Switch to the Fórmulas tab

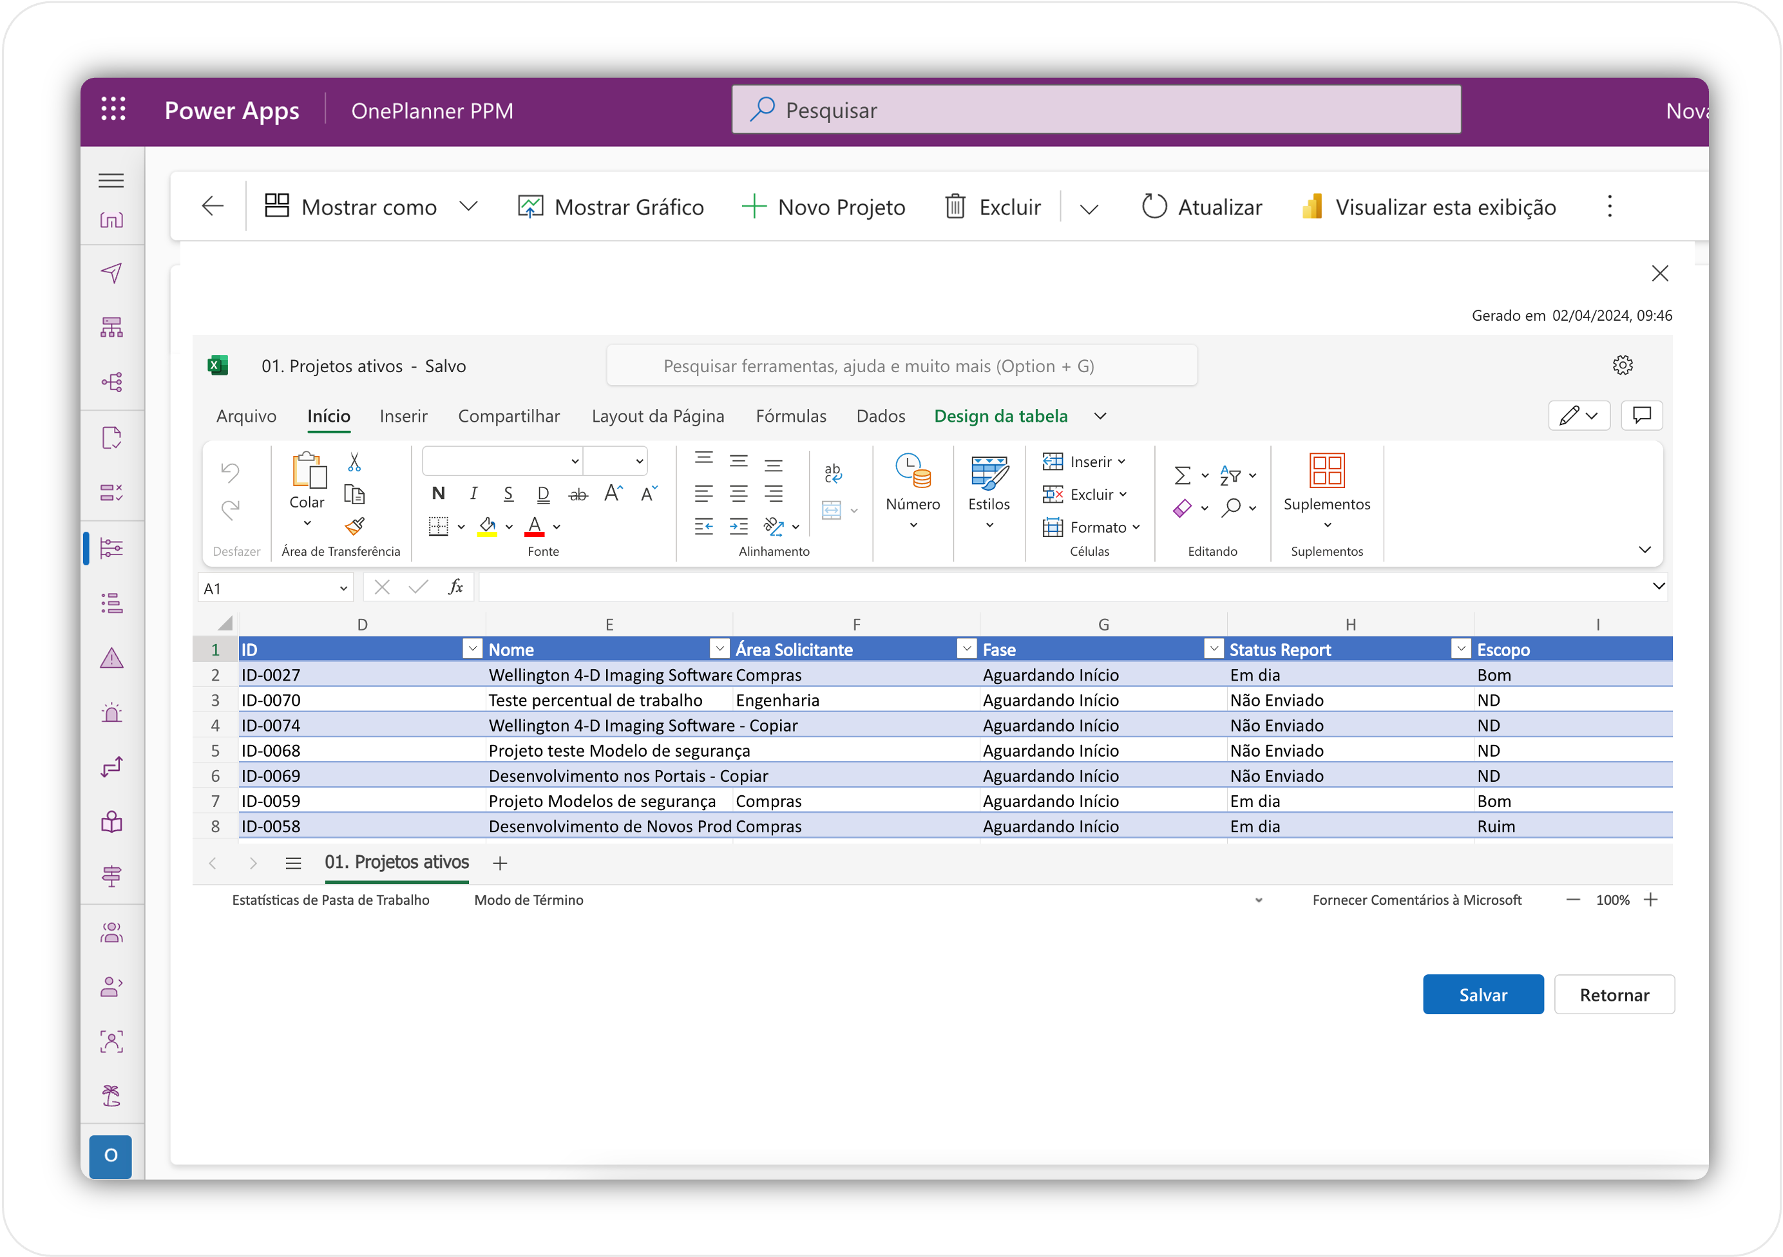790,416
